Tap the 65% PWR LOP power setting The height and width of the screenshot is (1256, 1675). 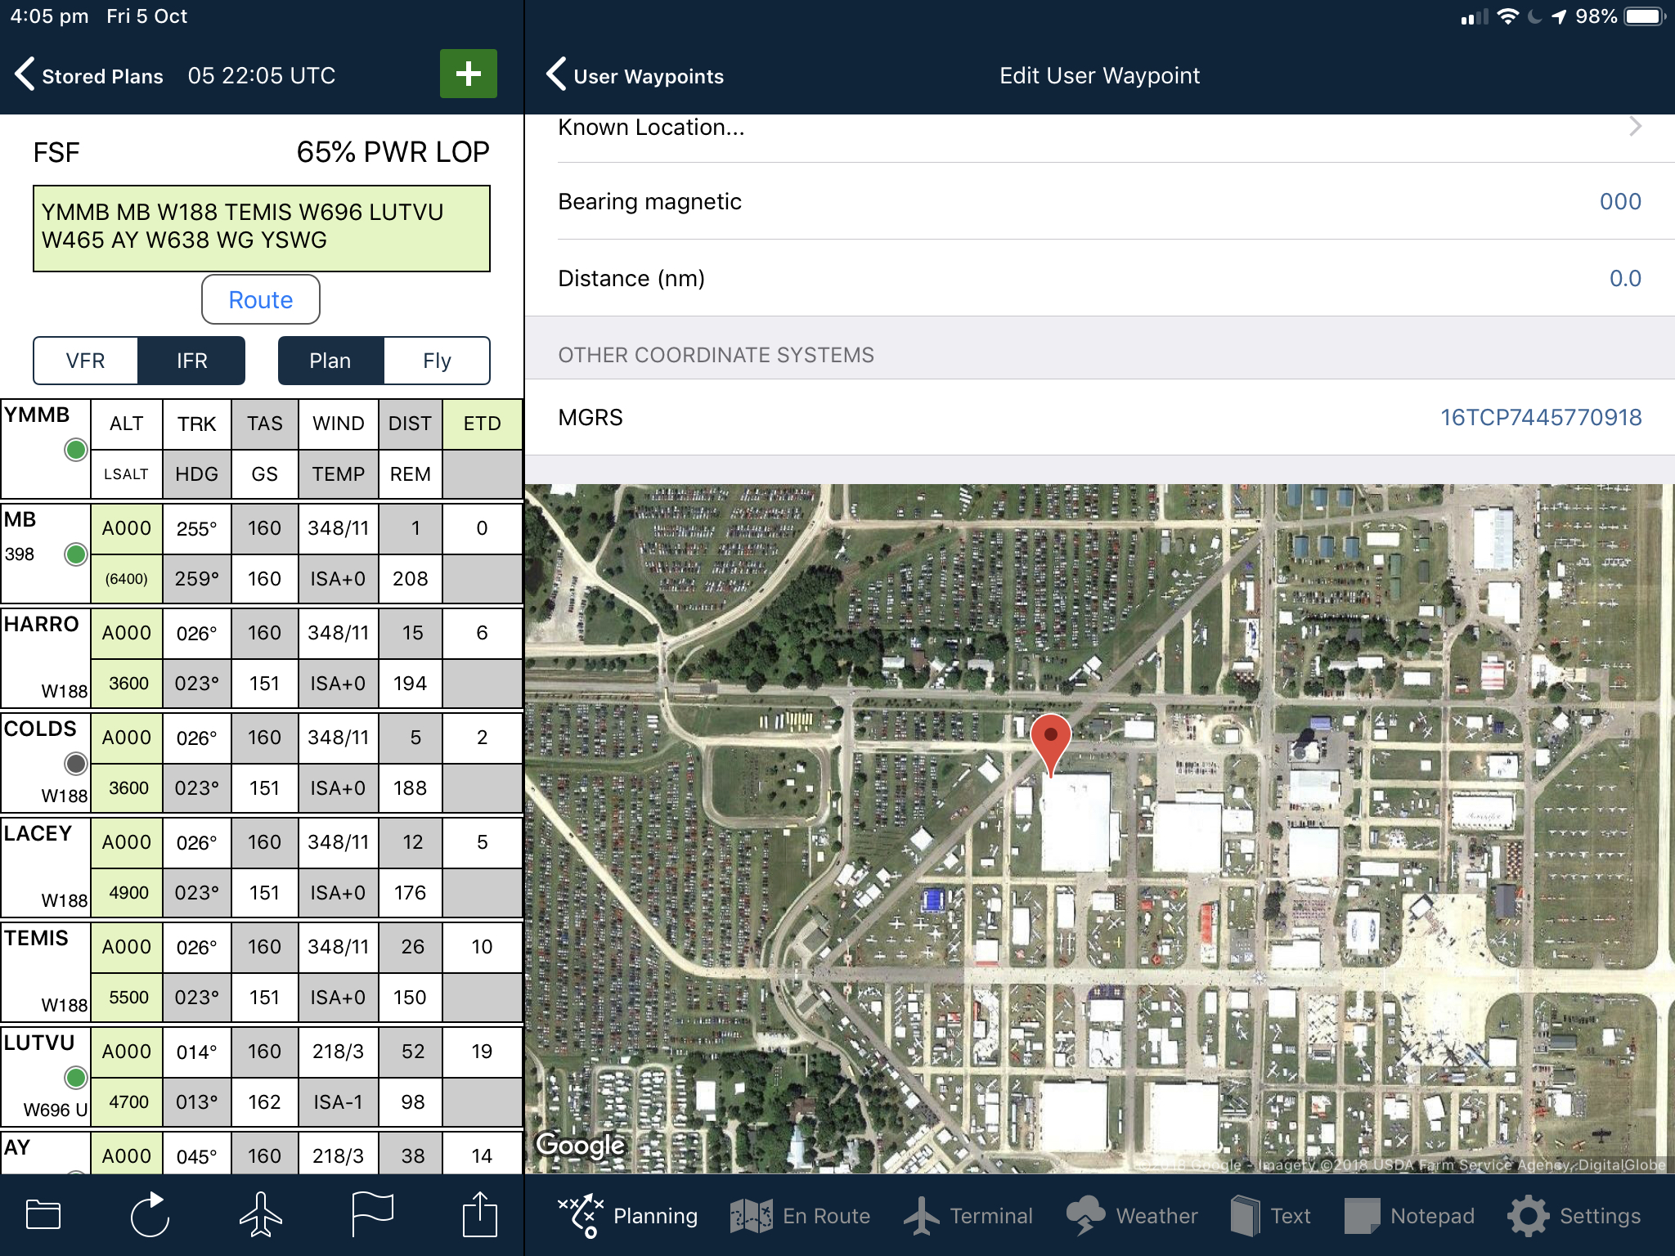point(393,152)
